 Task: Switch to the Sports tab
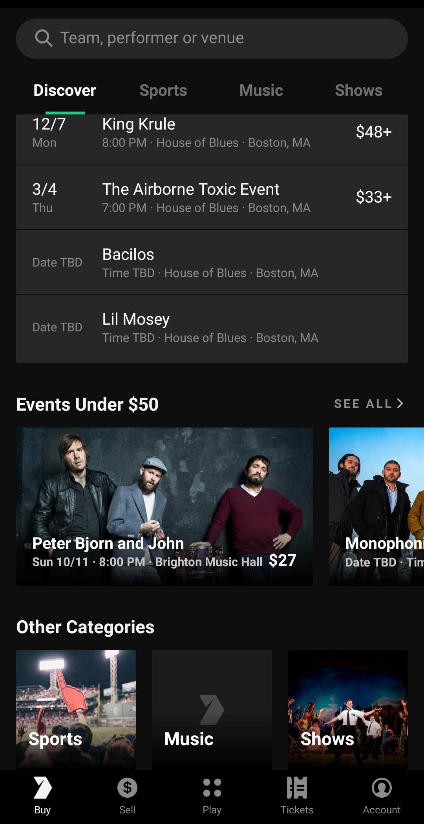(163, 90)
